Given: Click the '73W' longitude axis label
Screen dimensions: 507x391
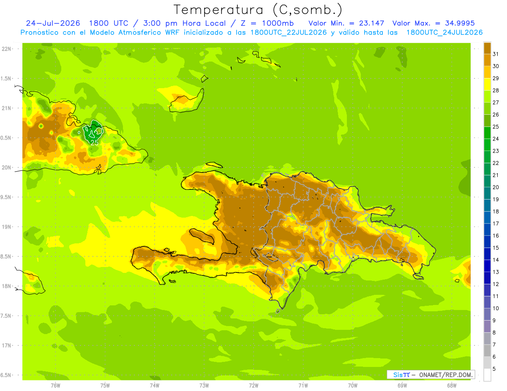Looking at the screenshot, I should pyautogui.click(x=204, y=385).
